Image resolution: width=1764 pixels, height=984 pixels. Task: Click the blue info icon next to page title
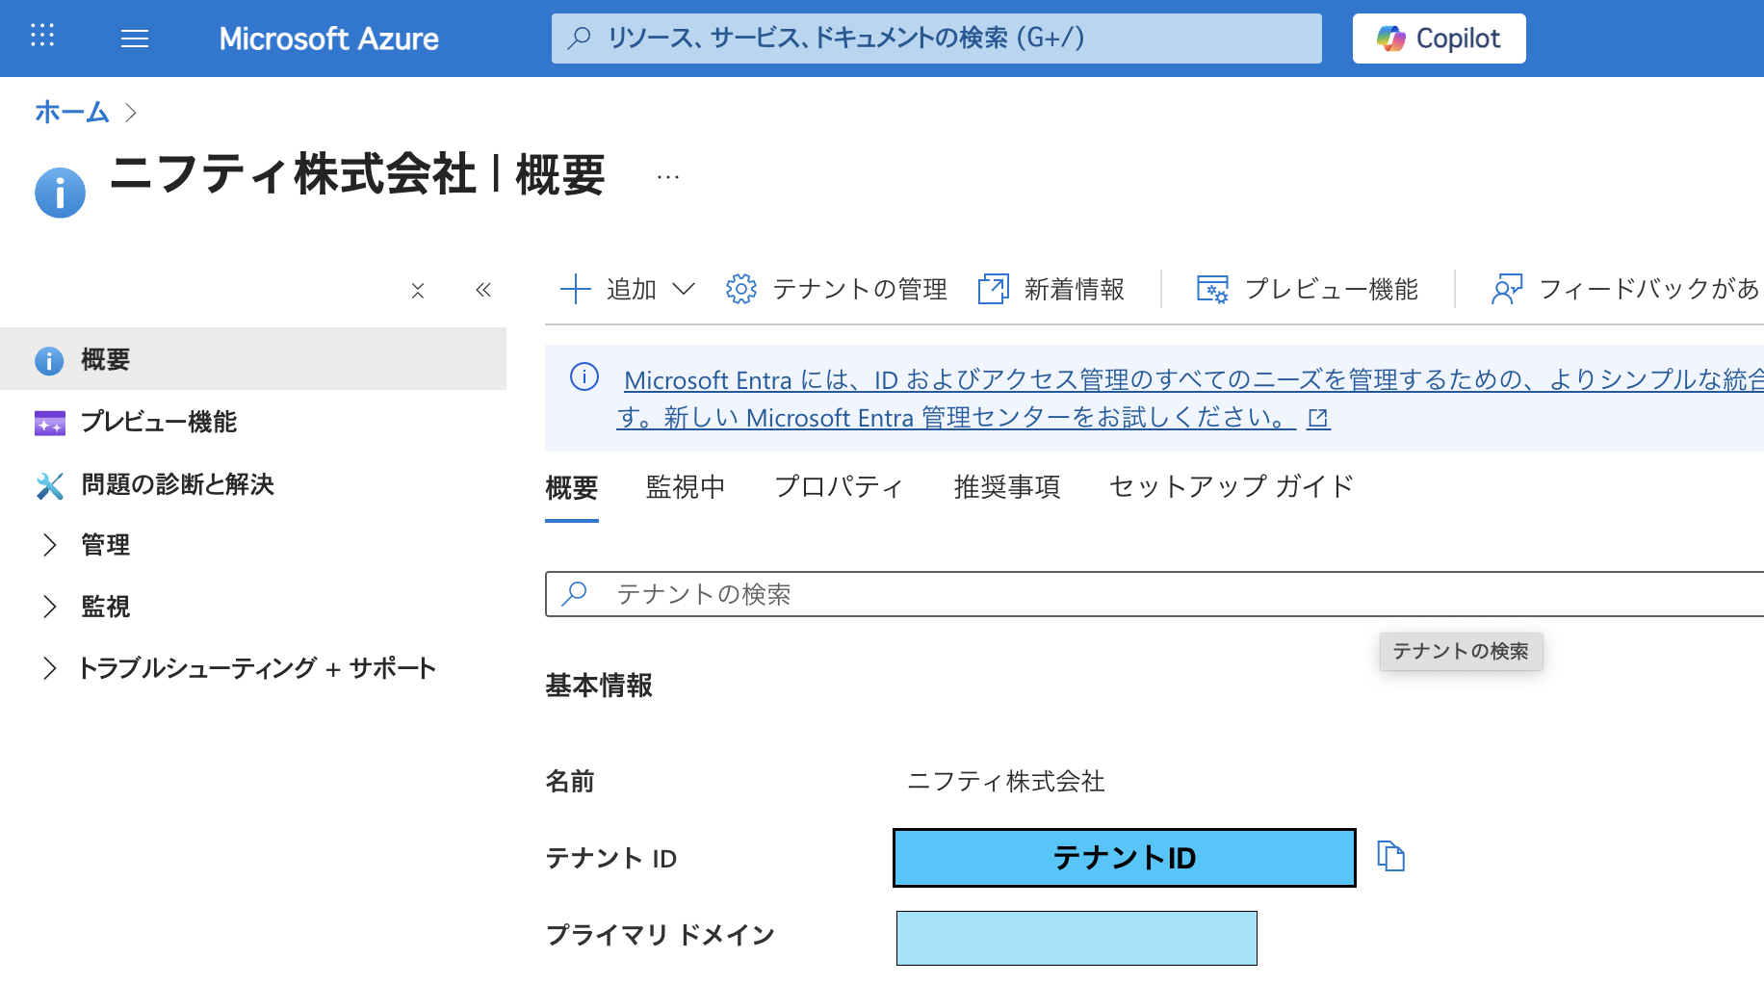click(60, 193)
